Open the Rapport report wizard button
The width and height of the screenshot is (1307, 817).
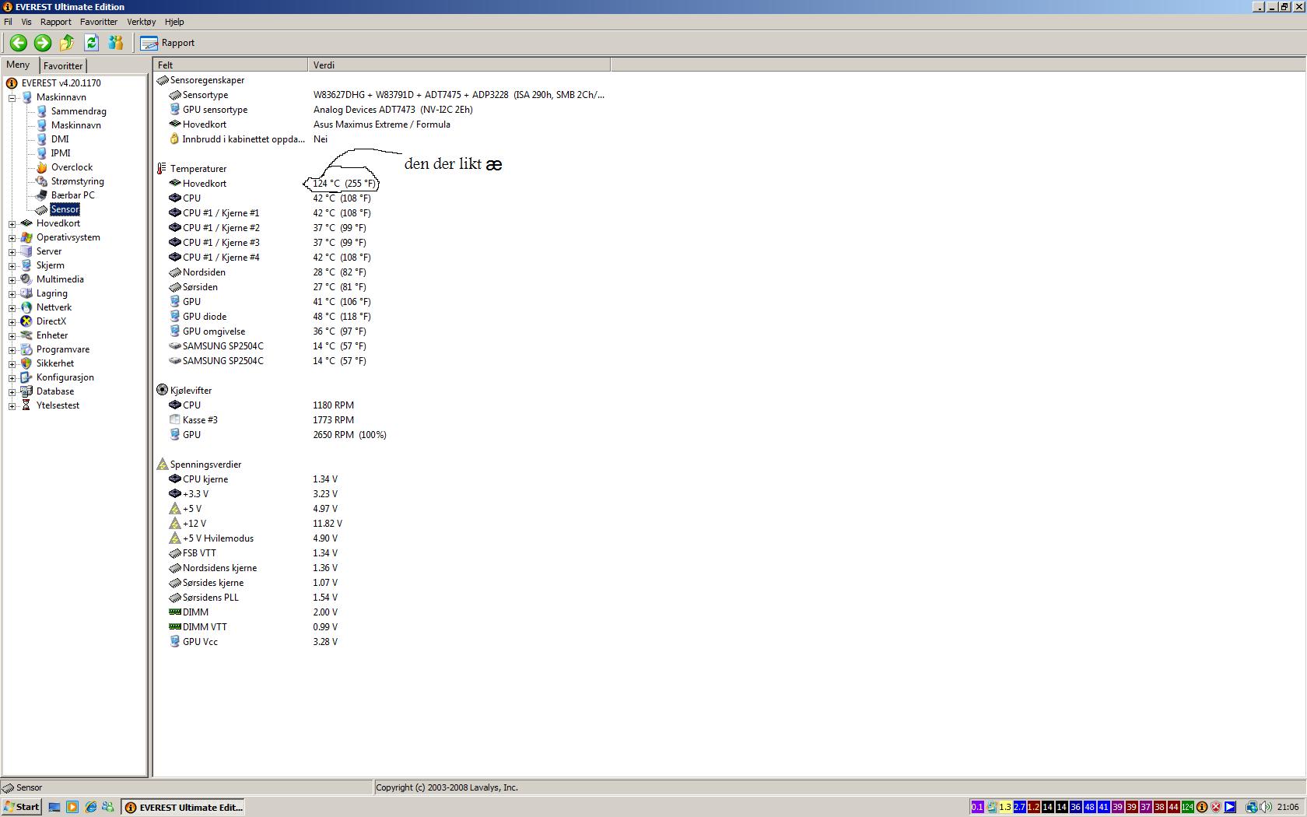167,43
